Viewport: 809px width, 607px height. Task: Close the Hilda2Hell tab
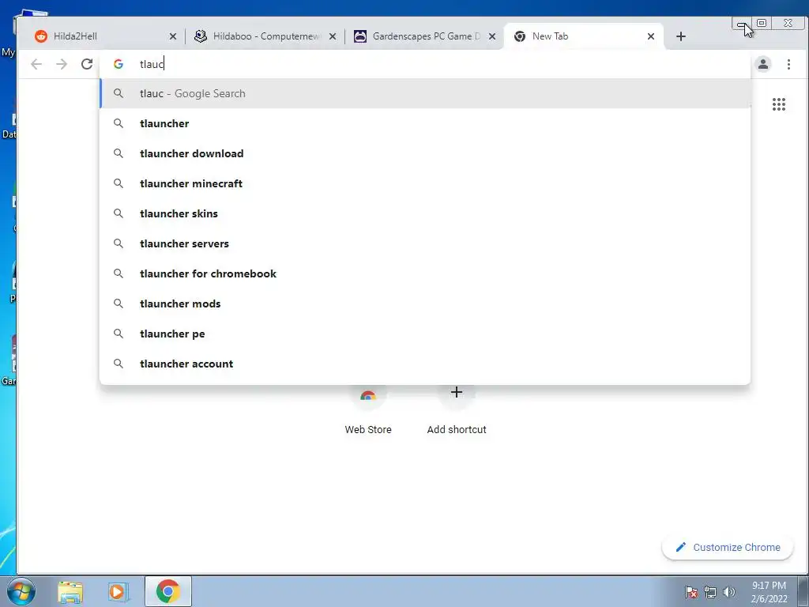[173, 36]
